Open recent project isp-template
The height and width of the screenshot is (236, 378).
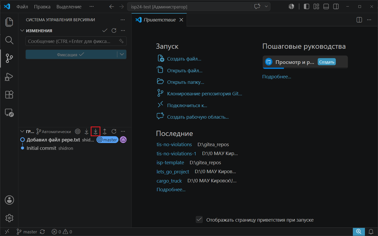click(170, 163)
